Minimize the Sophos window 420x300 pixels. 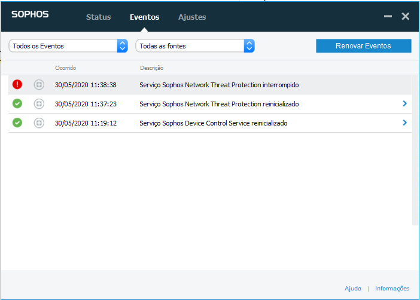pos(388,16)
